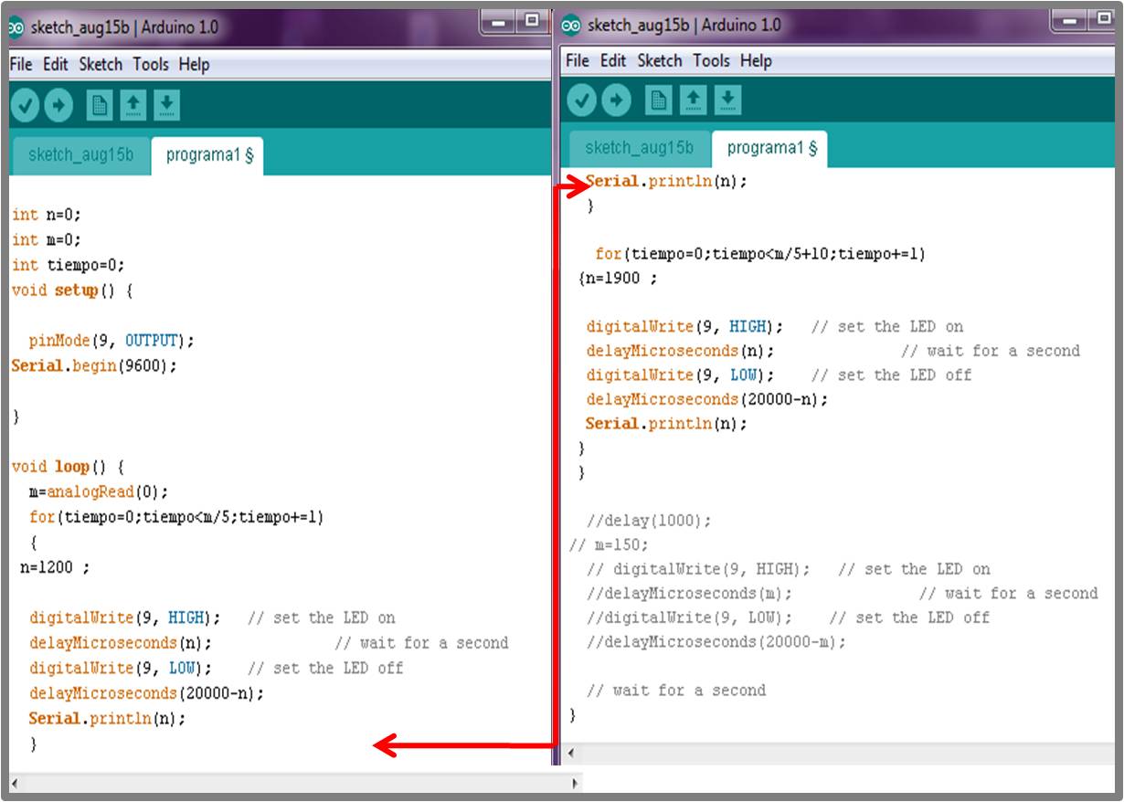Image resolution: width=1124 pixels, height=802 pixels.
Task: Click 'void setup() {' line in left editor
Action: tap(72, 290)
